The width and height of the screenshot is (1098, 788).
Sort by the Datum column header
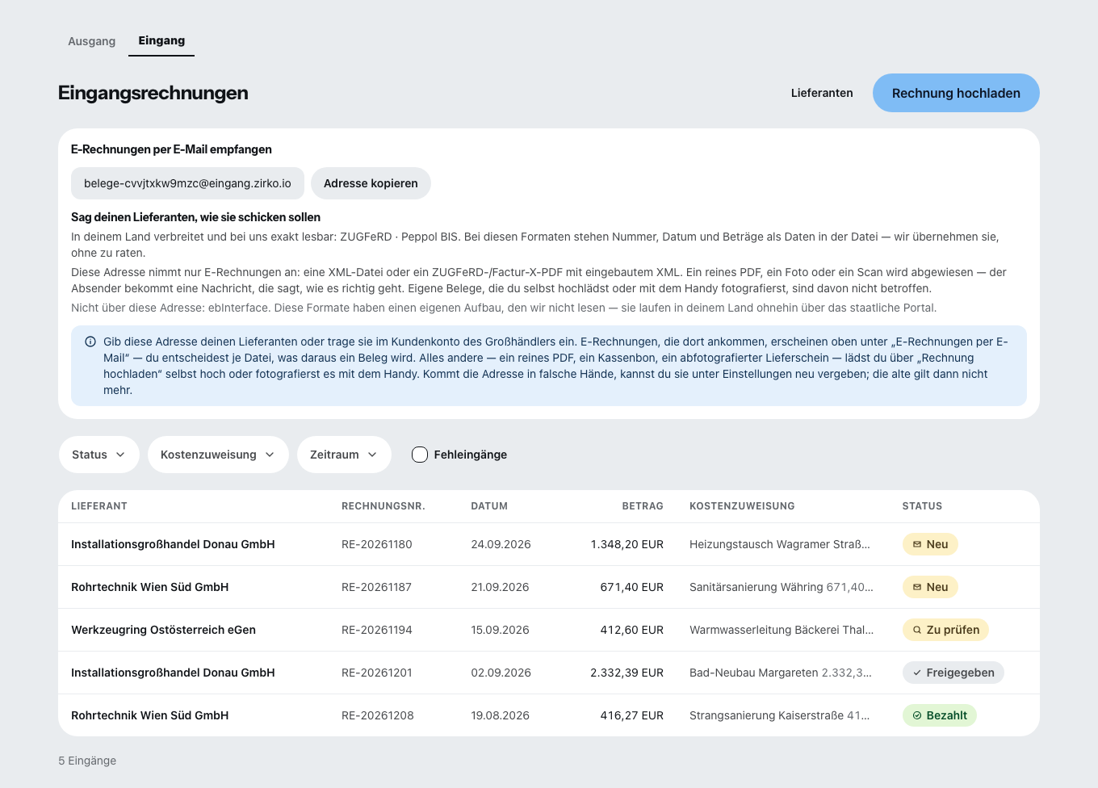point(489,506)
